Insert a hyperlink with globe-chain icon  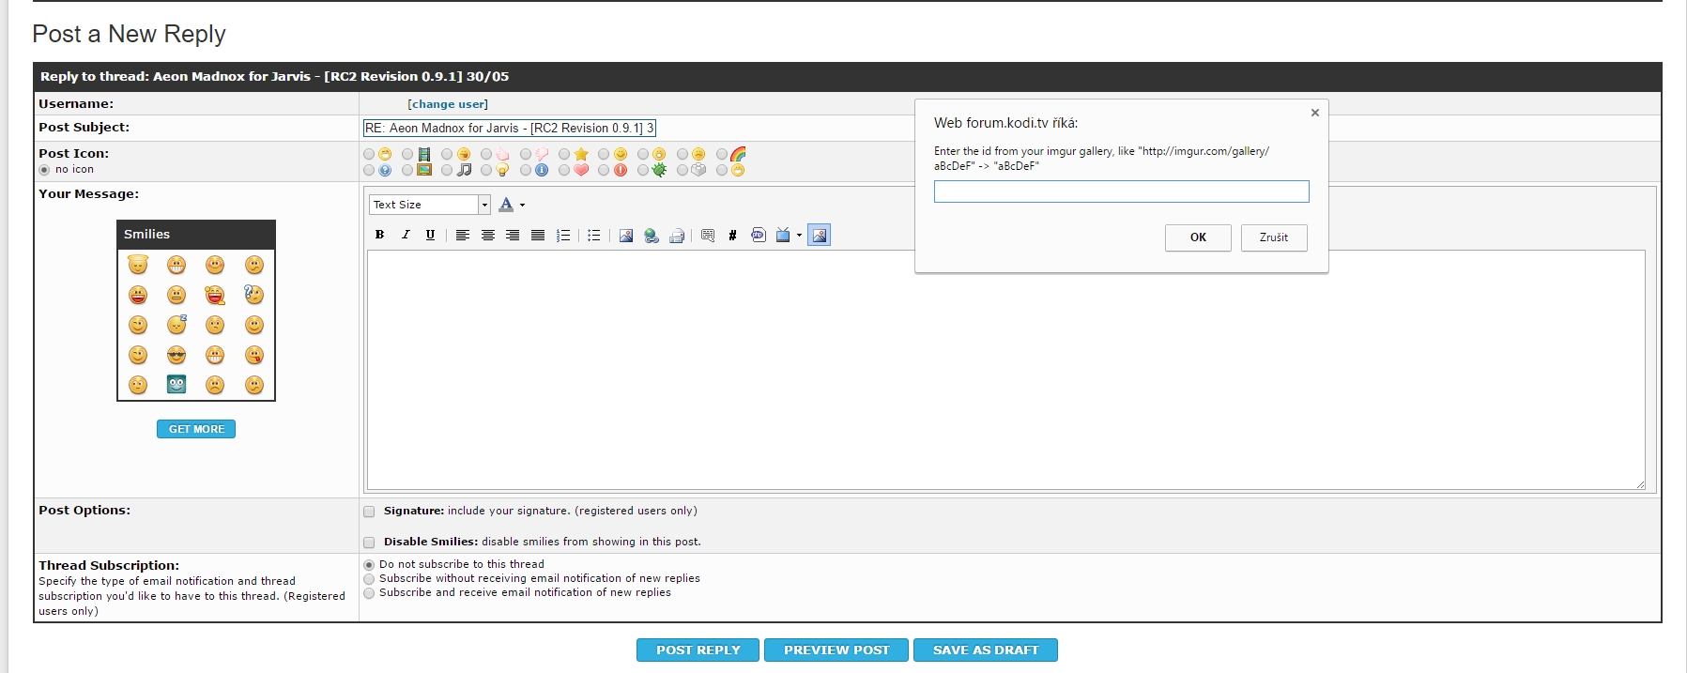click(652, 236)
